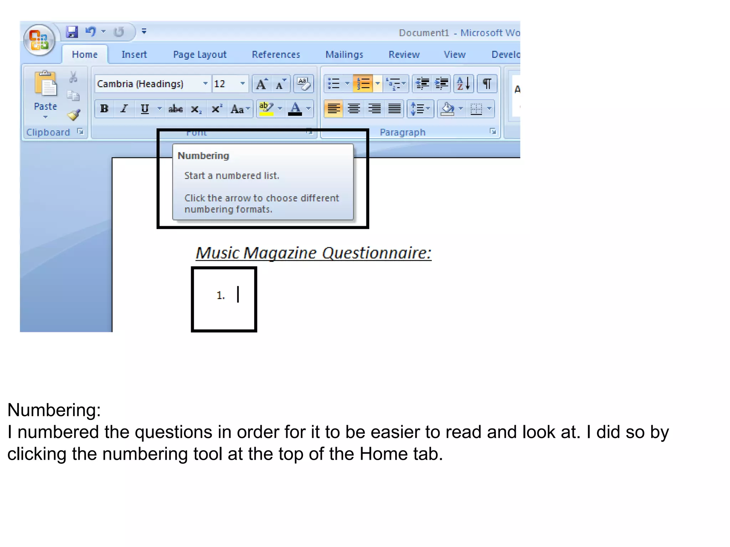Click the Cut scissors icon
730x547 pixels.
[73, 77]
